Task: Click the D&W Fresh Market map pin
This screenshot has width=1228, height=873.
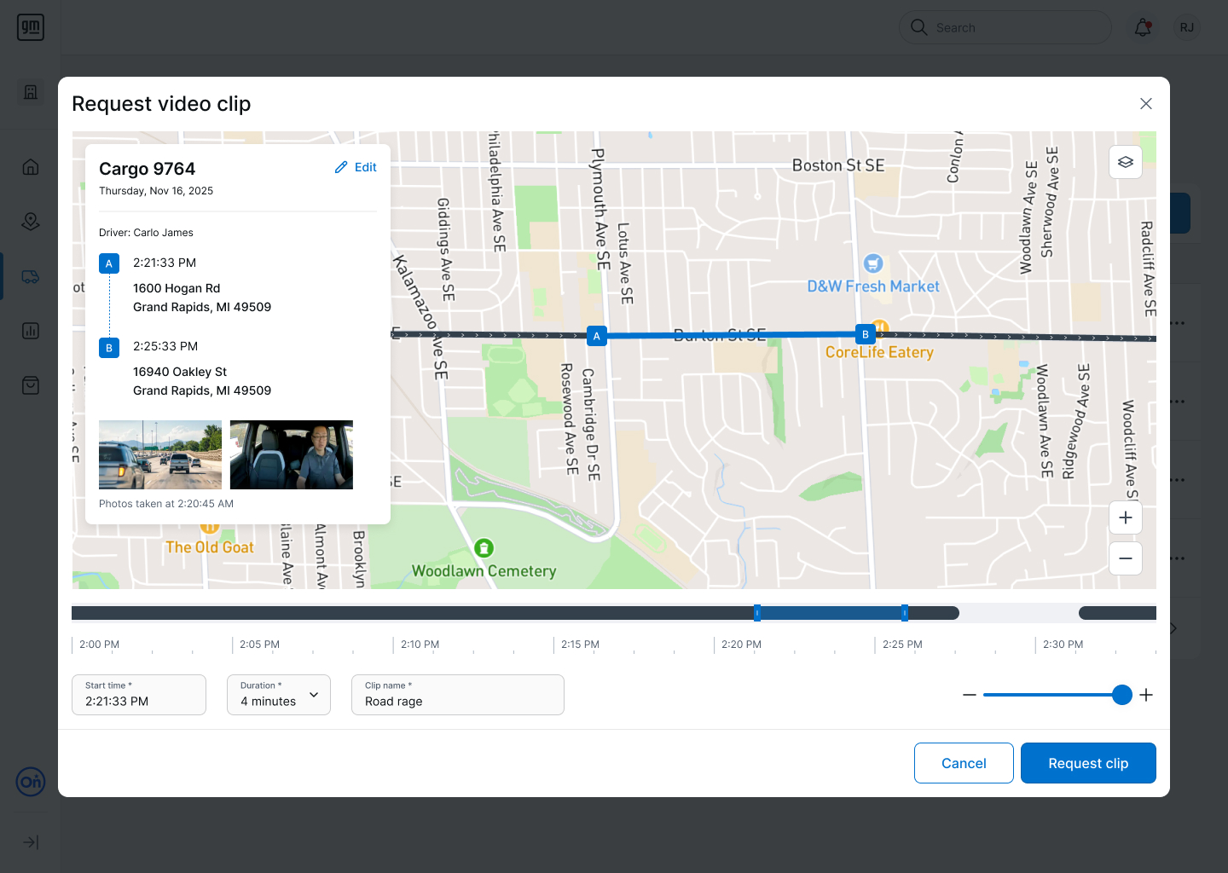Action: pyautogui.click(x=872, y=263)
